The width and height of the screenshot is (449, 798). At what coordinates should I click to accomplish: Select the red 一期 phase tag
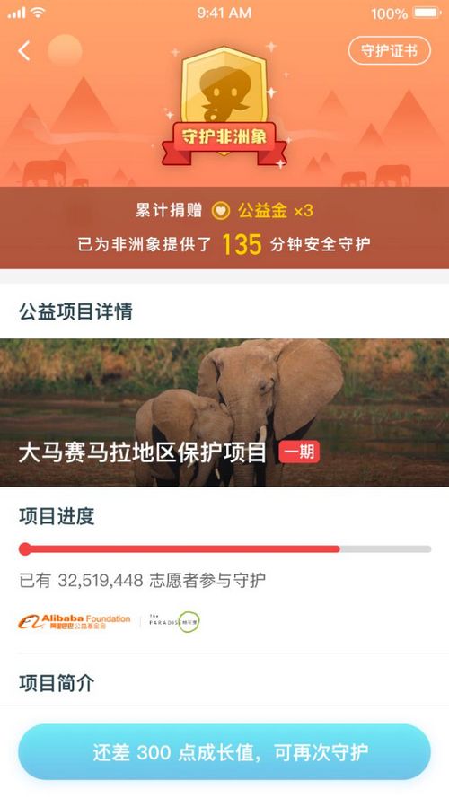(x=299, y=452)
